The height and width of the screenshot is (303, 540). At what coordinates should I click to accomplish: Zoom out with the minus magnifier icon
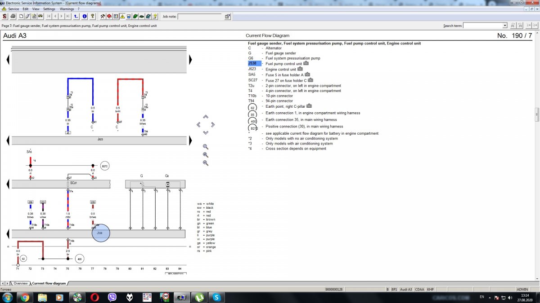click(x=206, y=163)
